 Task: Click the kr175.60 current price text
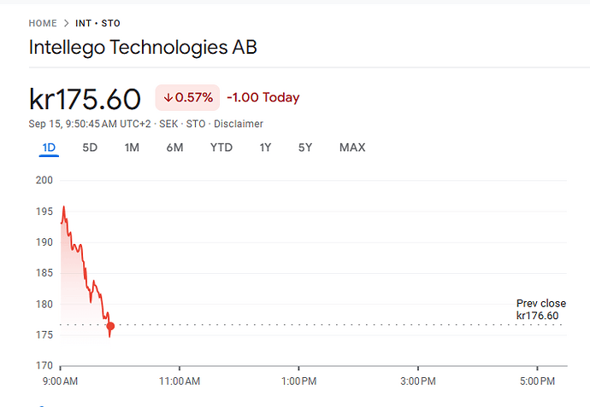(85, 99)
